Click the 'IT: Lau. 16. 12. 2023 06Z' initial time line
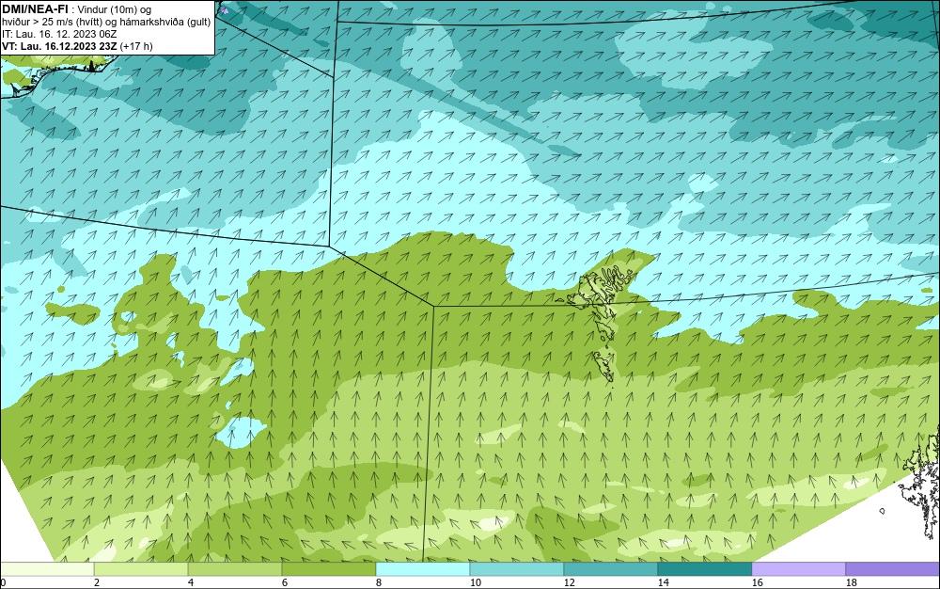 (59, 34)
